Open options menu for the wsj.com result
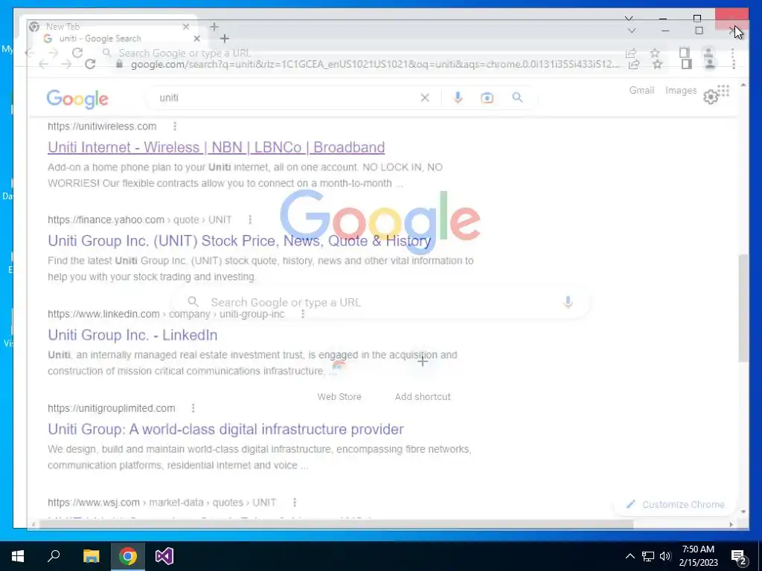Viewport: 762px width, 571px height. pyautogui.click(x=295, y=502)
